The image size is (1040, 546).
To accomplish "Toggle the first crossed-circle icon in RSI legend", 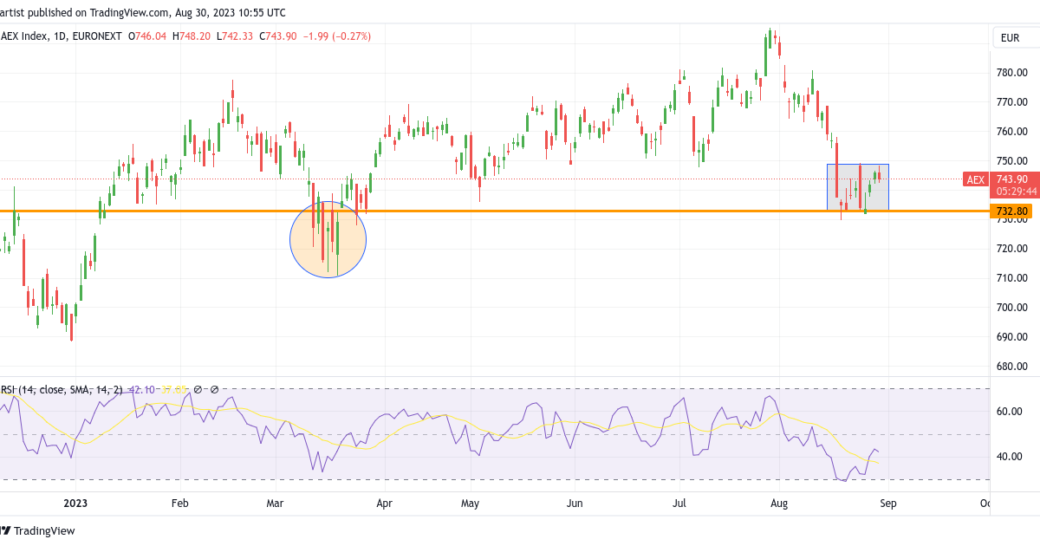I will coord(197,389).
